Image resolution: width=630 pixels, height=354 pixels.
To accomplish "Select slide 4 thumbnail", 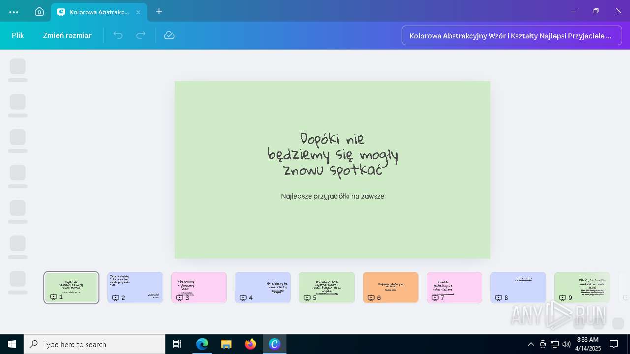I will click(x=263, y=288).
